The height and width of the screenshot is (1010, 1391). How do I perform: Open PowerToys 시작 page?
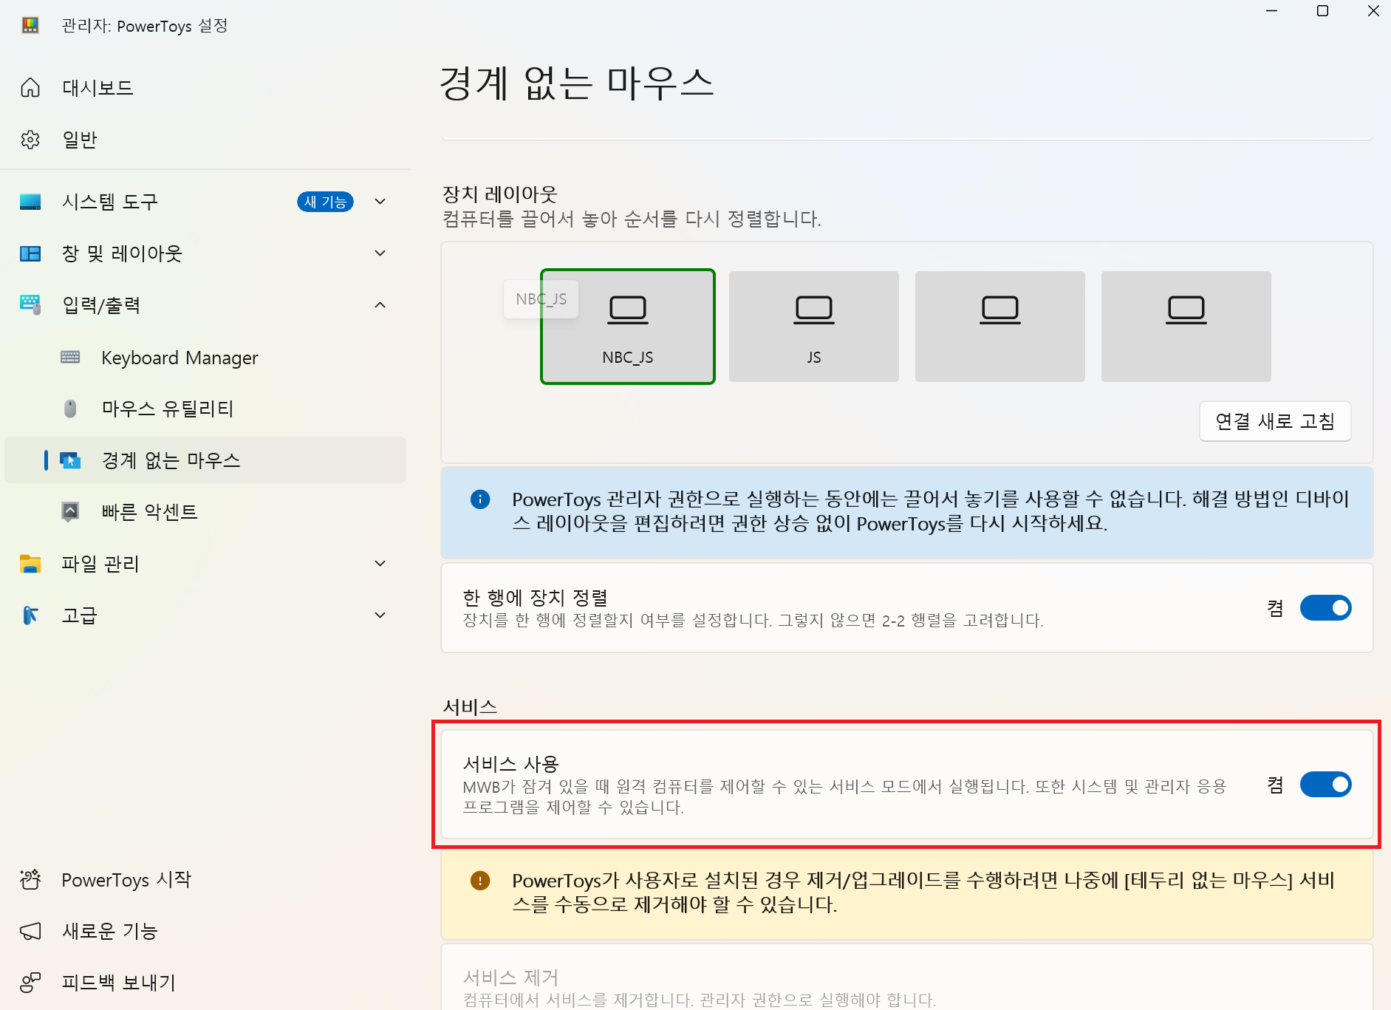(x=205, y=879)
